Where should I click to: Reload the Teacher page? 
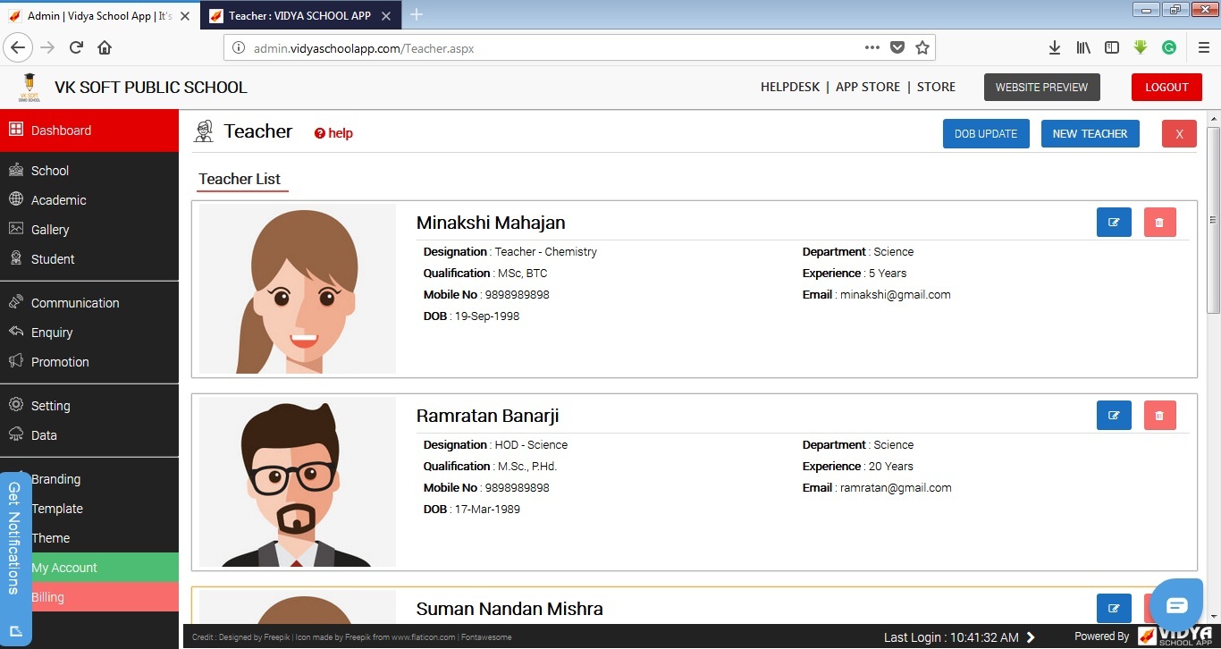[x=76, y=47]
